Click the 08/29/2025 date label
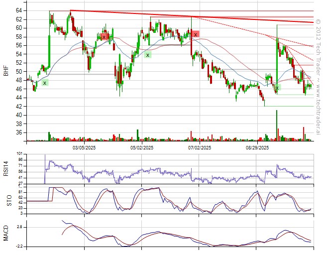Screen dimensions: 327x256 coord(257,147)
